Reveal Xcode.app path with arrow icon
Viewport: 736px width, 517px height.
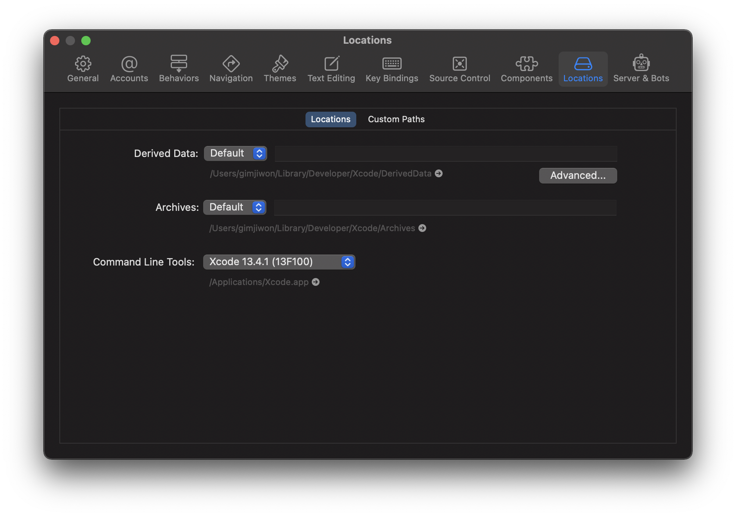coord(316,282)
